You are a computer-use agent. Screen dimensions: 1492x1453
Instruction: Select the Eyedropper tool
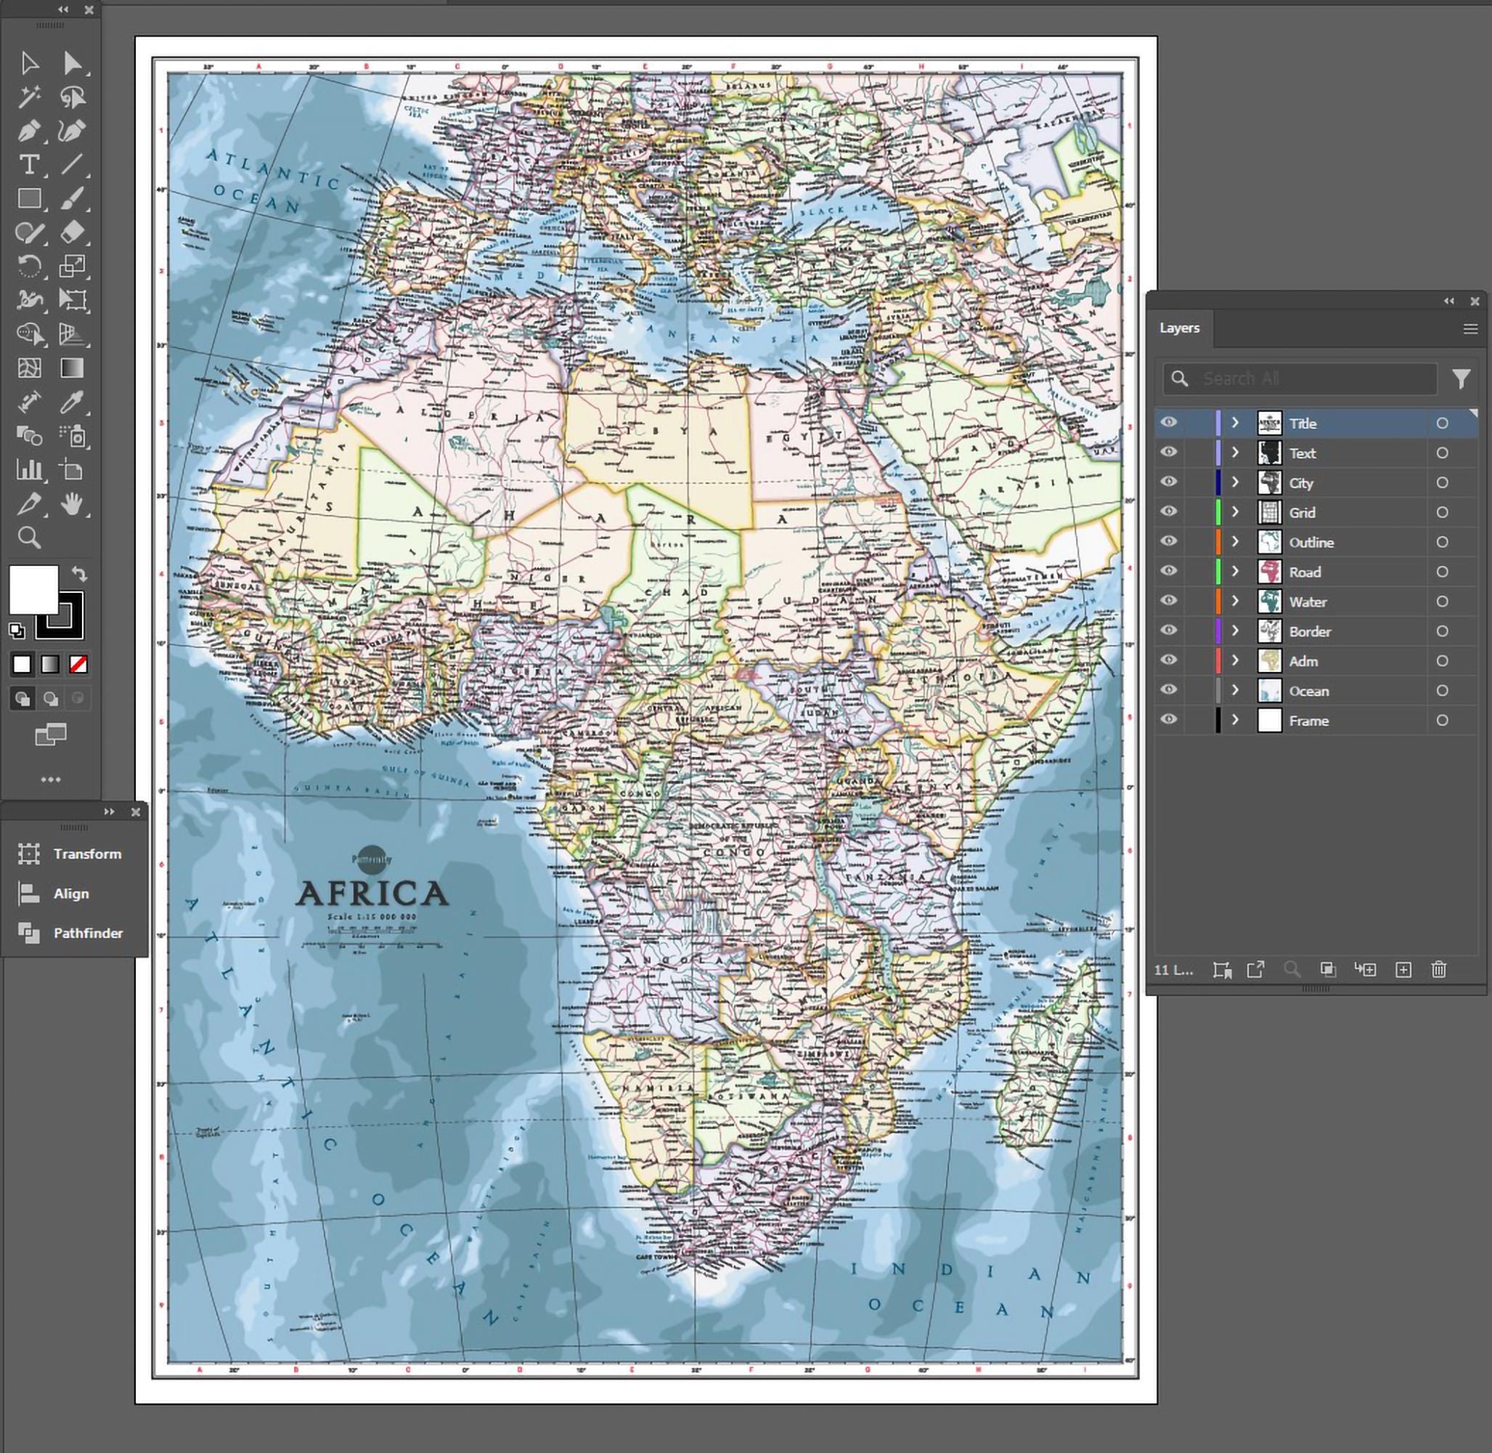pyautogui.click(x=73, y=402)
